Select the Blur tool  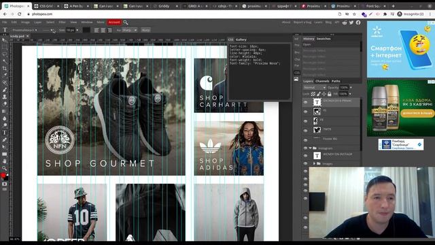(5, 118)
